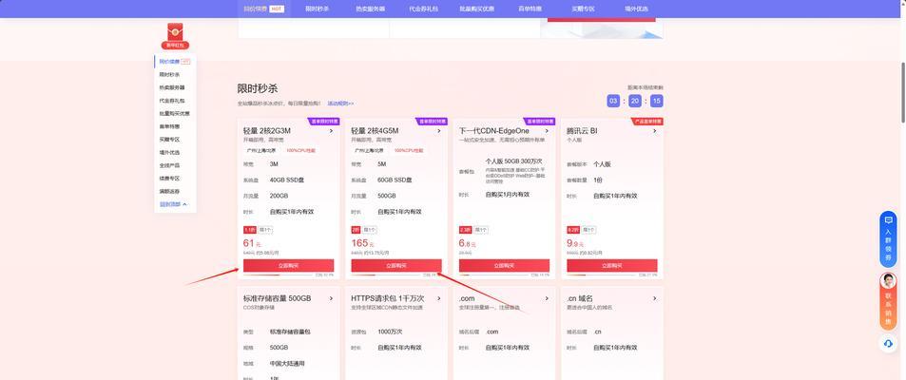
Task: Open details arrow on 轻量 2核4G5M card
Action: (x=439, y=131)
